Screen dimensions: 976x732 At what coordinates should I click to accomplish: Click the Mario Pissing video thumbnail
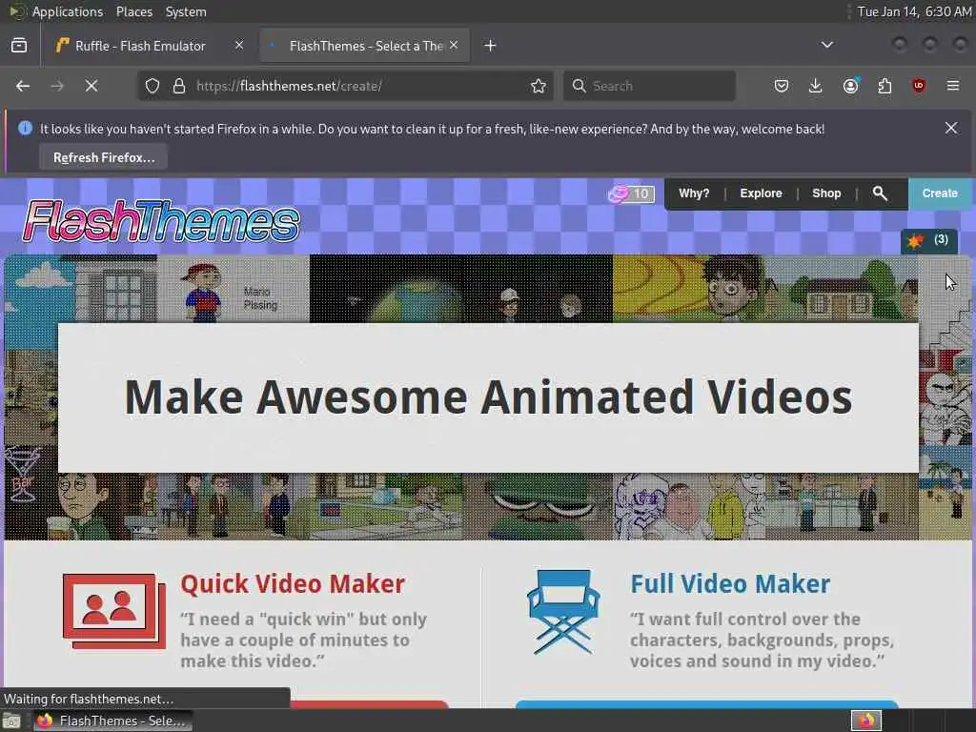233,289
